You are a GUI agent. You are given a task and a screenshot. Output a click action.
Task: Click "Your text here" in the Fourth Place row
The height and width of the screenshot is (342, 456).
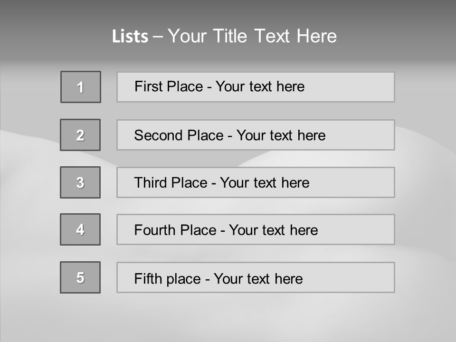273,230
